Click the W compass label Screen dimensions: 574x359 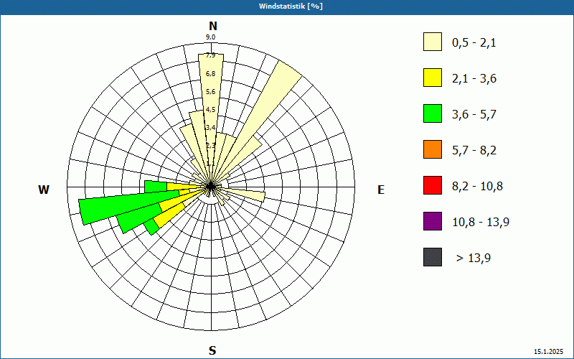pos(44,190)
